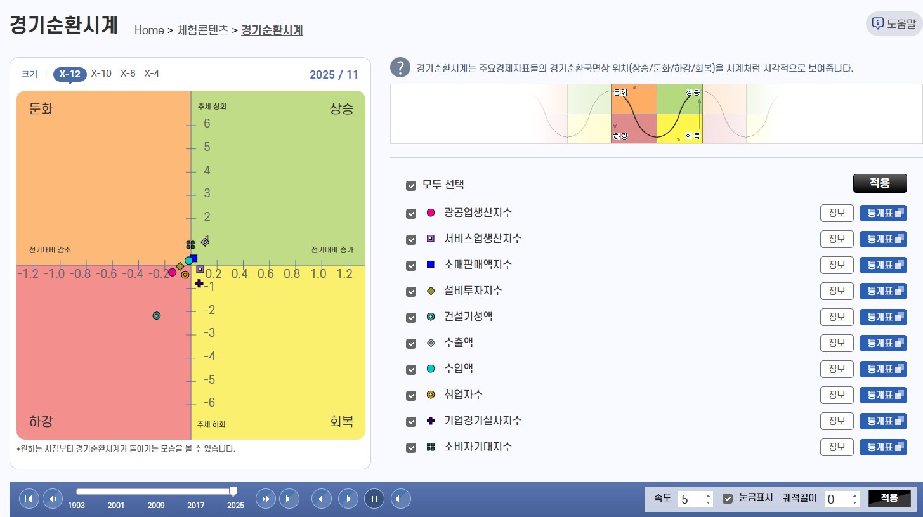Play forward with the right triangle button
This screenshot has height=517, width=923.
pos(348,499)
